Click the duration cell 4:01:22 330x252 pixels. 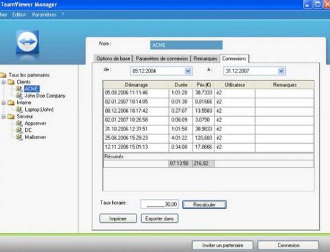181,138
